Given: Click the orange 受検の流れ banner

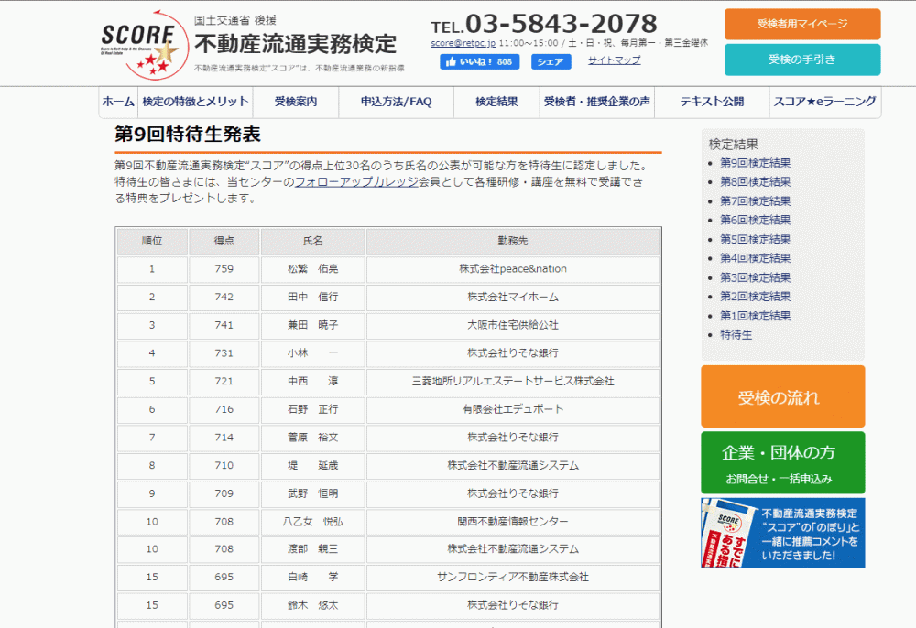Looking at the screenshot, I should (782, 396).
